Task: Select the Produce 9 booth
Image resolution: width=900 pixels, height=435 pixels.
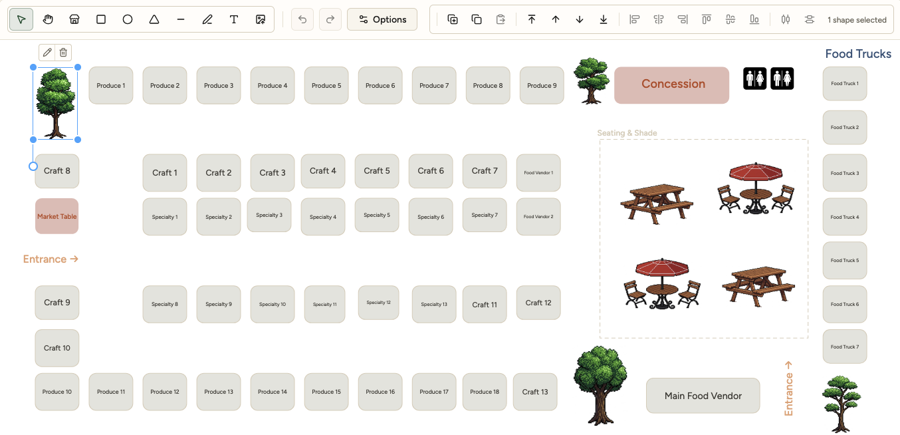Action: tap(541, 85)
